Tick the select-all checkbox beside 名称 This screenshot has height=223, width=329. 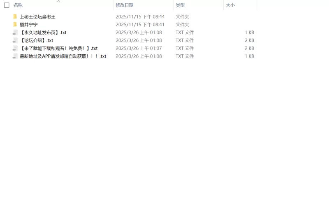pos(7,5)
